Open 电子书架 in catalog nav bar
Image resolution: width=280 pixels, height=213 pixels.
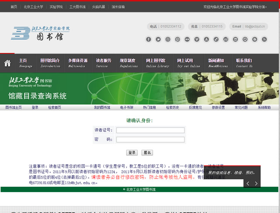(x=126, y=107)
